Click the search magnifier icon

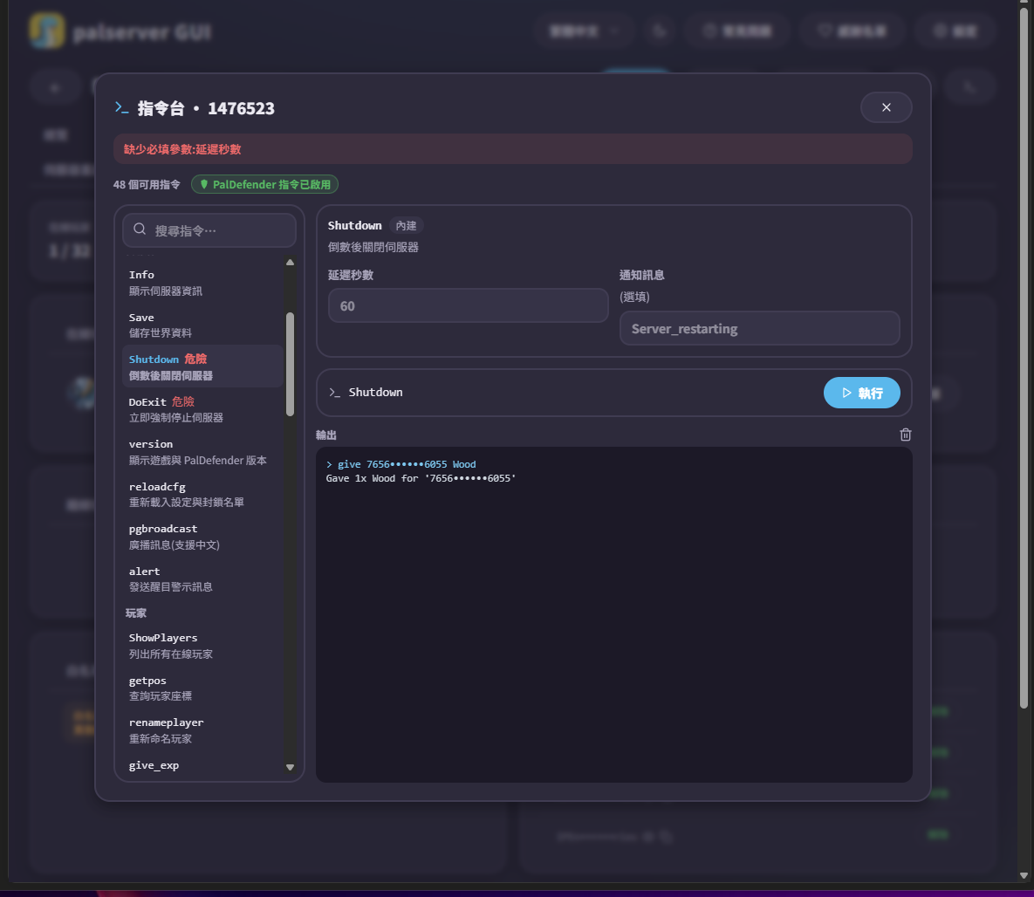pos(140,229)
